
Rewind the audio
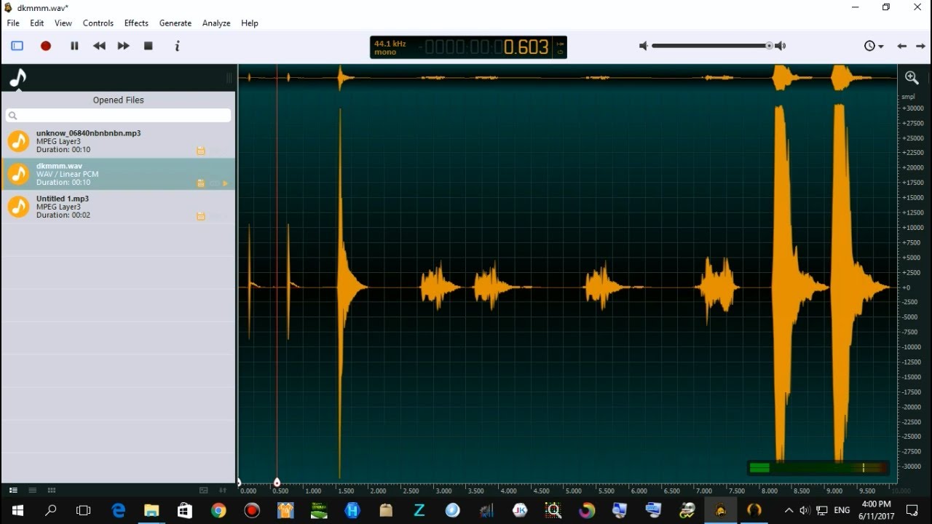click(x=99, y=46)
